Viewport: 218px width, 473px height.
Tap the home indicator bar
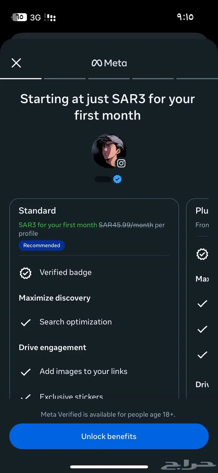point(109,467)
